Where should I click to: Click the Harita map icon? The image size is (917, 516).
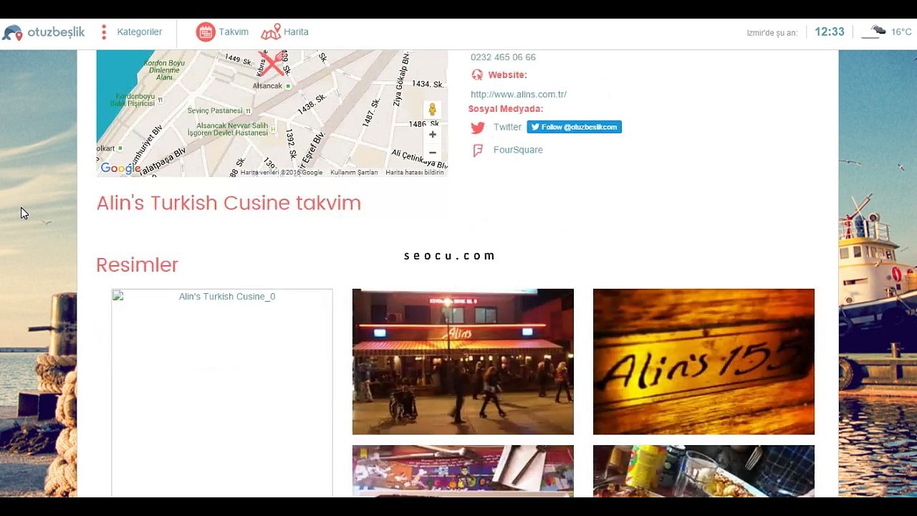coord(271,32)
